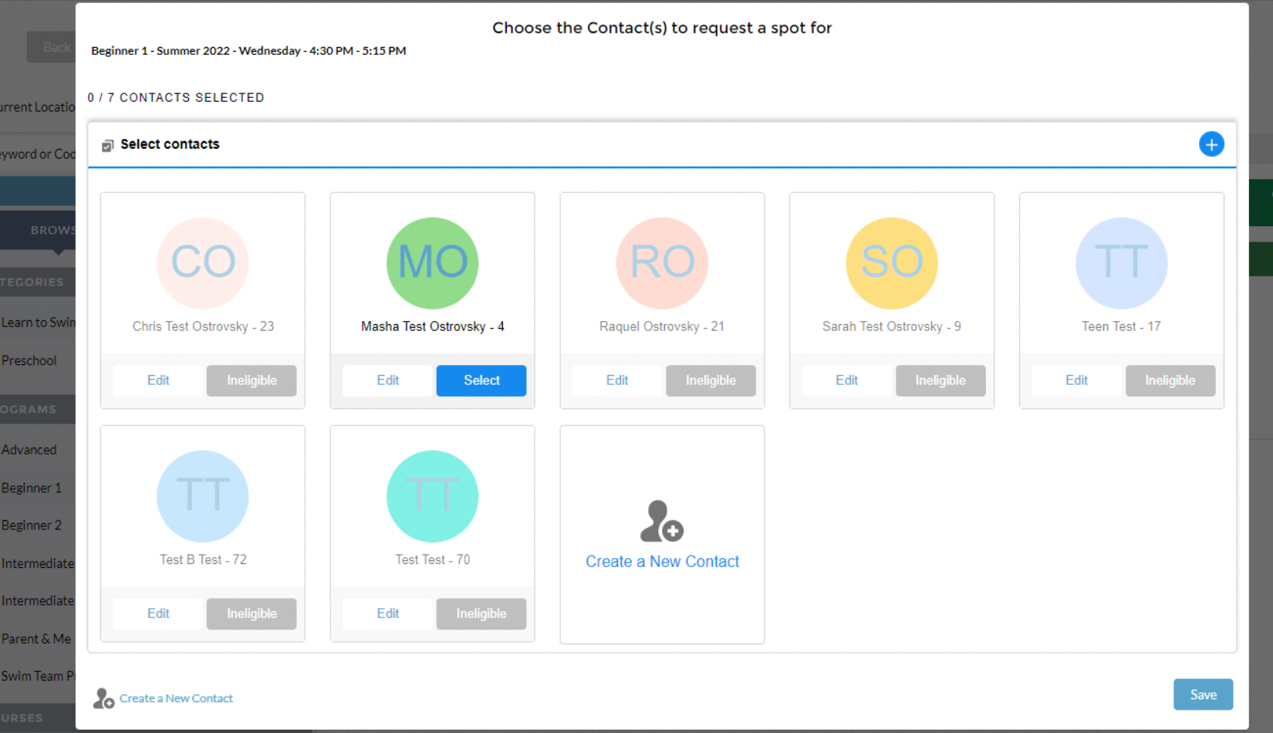
Task: Click Ineligible button for Test Test - 70
Action: tap(481, 613)
